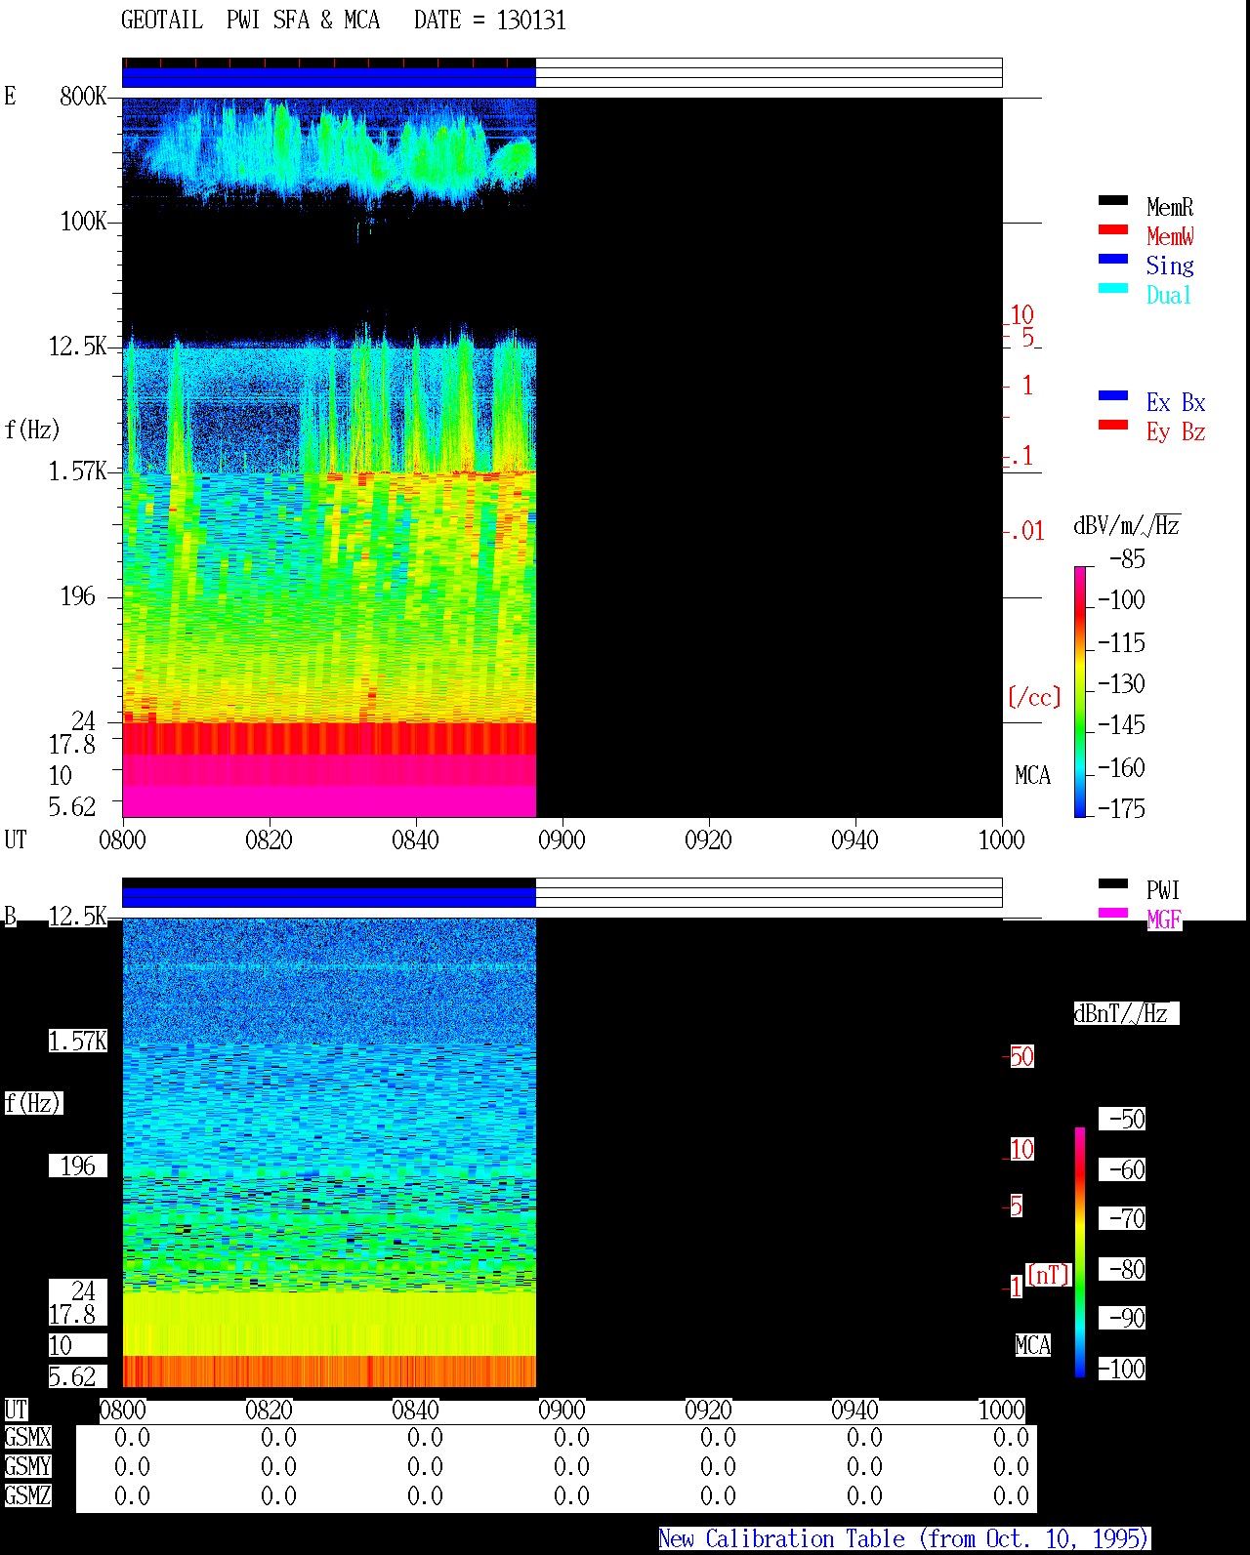The width and height of the screenshot is (1250, 1555).
Task: Open the New Calibration Table link
Action: pyautogui.click(x=904, y=1539)
